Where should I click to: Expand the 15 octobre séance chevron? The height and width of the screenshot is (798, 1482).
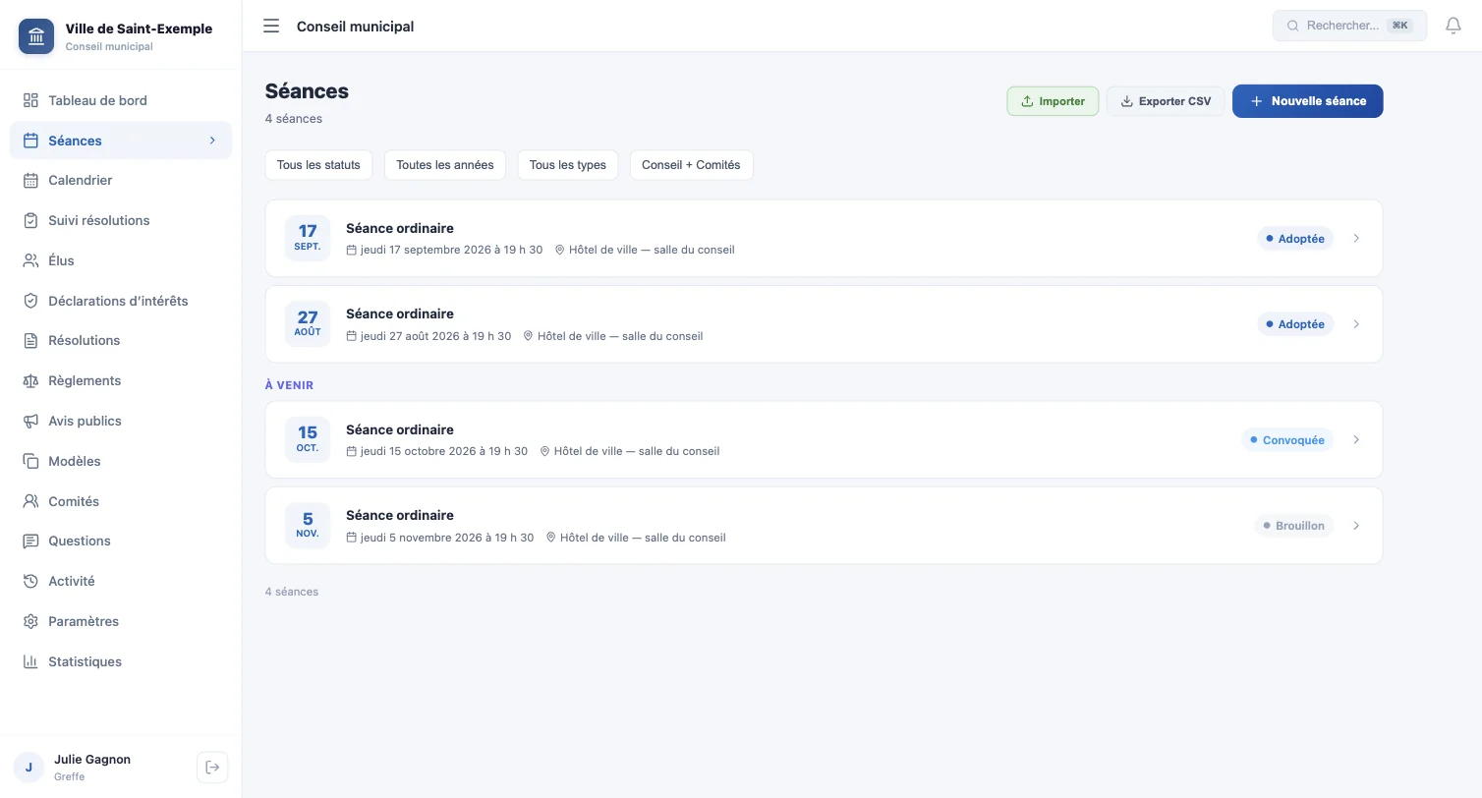[1356, 440]
